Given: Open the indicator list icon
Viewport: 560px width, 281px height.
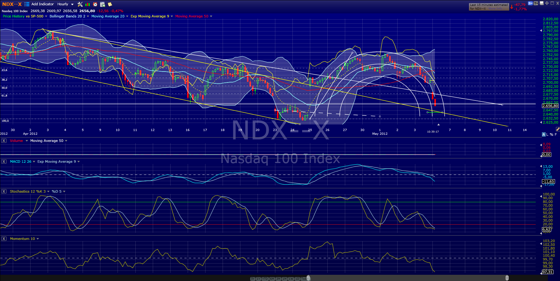Looking at the screenshot, I should [27, 4].
